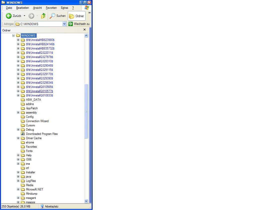The height and width of the screenshot is (210, 278).
Task: Click the Ordner pane header label
Action: click(x=6, y=30)
